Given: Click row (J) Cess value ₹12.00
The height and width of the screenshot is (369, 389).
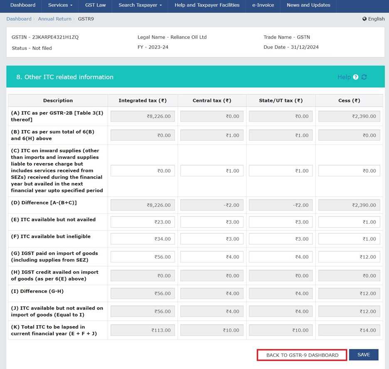Looking at the screenshot, I should click(x=349, y=312).
